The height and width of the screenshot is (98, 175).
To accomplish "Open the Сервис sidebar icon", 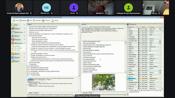I will click(13, 61).
